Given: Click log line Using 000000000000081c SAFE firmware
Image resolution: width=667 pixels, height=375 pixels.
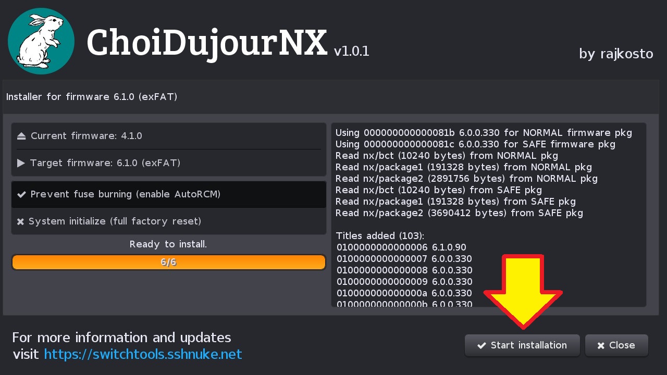Looking at the screenshot, I should tap(475, 144).
